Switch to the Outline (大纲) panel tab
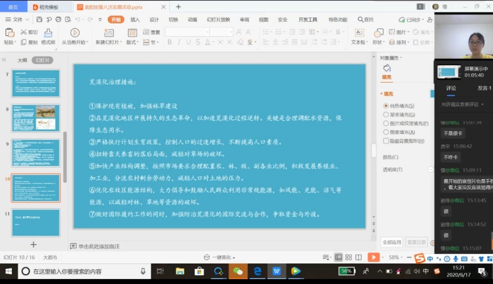493x284 pixels. pos(22,60)
